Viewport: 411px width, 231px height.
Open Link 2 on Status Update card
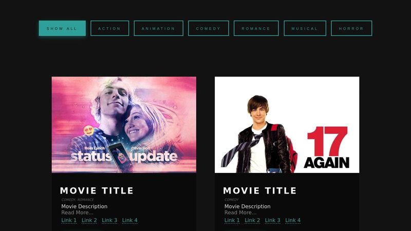[89, 220]
